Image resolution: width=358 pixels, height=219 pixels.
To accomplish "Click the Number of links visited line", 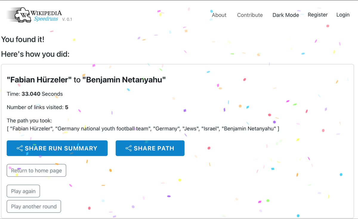I will pyautogui.click(x=38, y=107).
